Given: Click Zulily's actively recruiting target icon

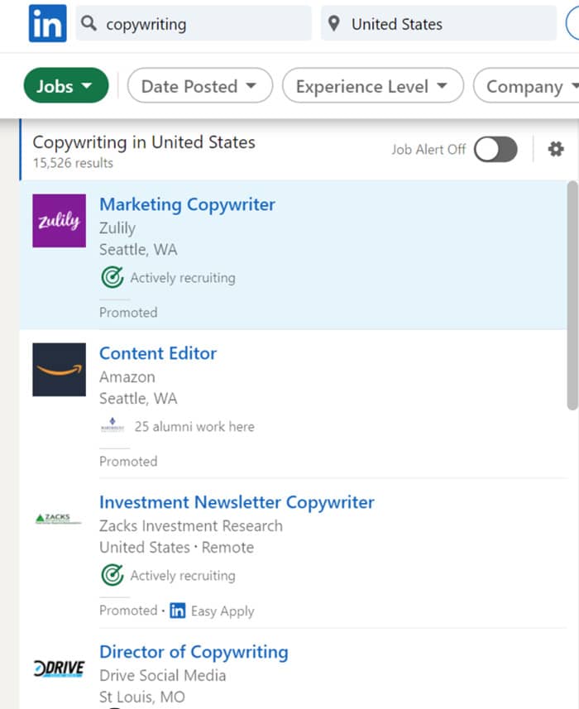Looking at the screenshot, I should click(x=112, y=277).
